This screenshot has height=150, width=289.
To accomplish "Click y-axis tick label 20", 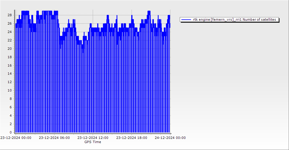I will [10, 49].
